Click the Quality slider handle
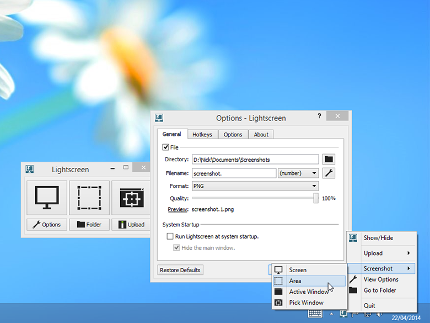Screen dimensions: 430x323 316,198
